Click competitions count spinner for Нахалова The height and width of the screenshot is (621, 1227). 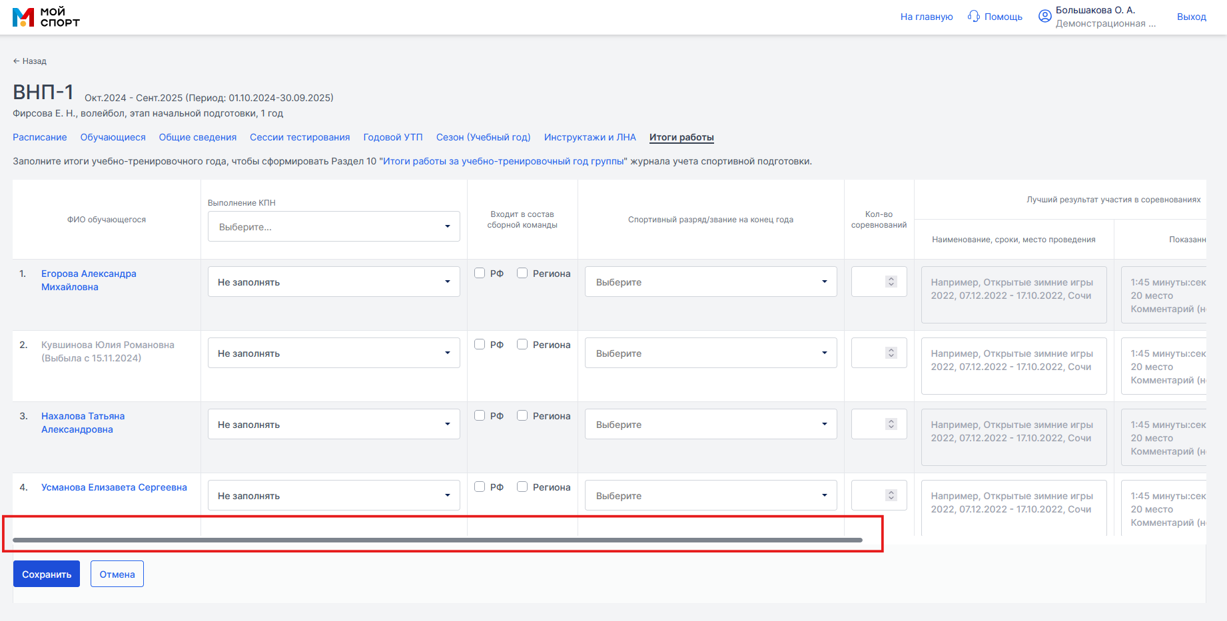[891, 424]
